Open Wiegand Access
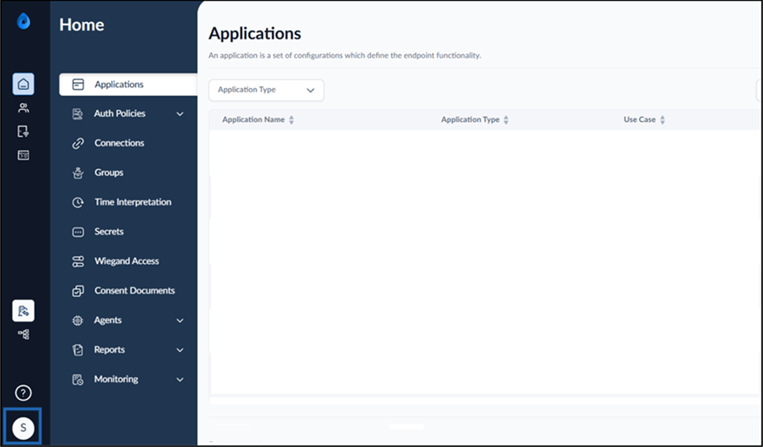 [128, 261]
